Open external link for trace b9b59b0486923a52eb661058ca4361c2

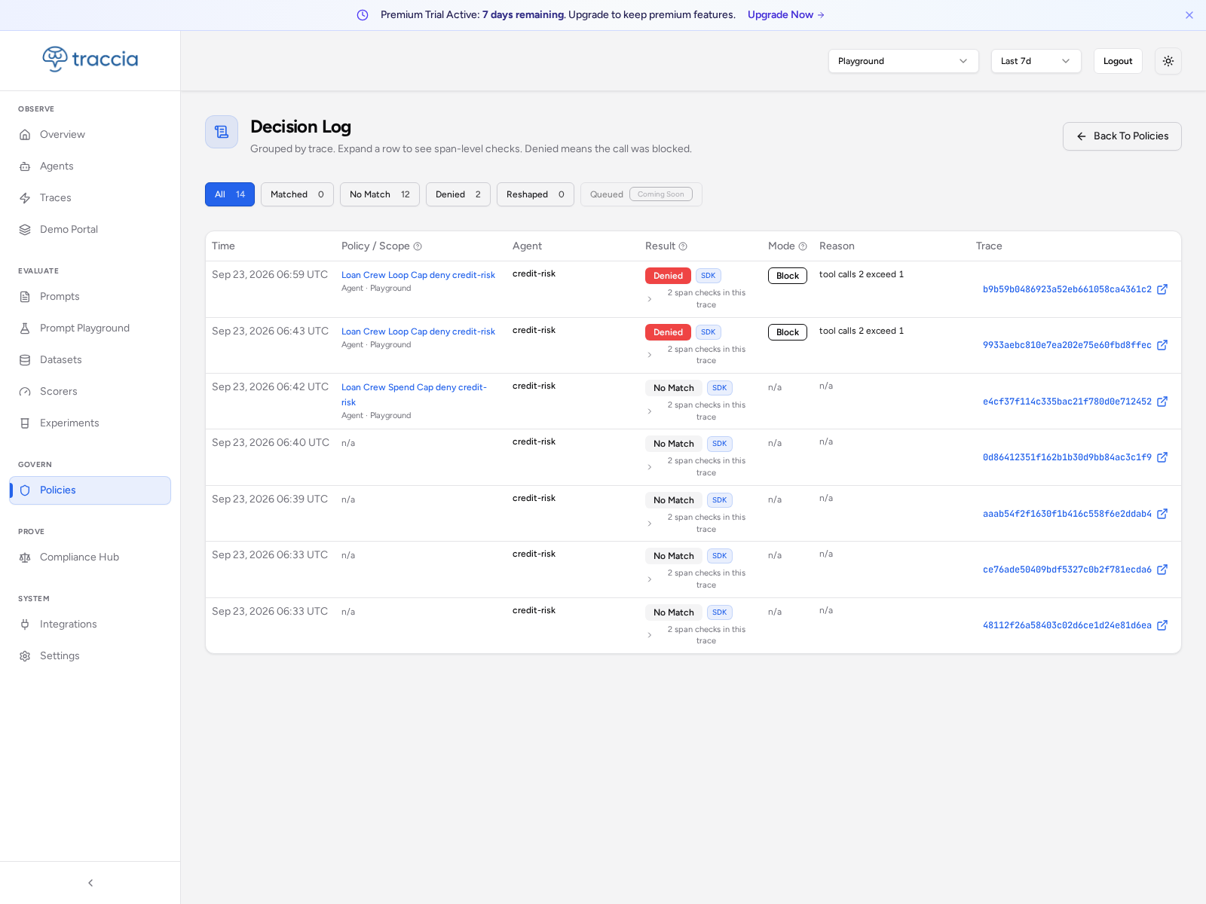point(1162,289)
